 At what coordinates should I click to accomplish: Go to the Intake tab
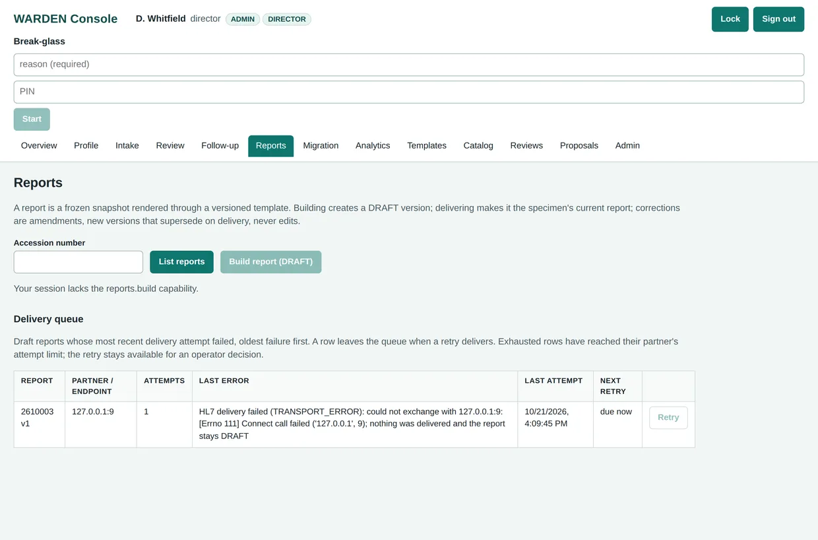pyautogui.click(x=127, y=146)
